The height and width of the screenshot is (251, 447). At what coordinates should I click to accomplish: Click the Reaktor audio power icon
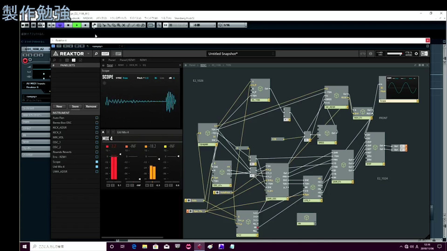(416, 53)
